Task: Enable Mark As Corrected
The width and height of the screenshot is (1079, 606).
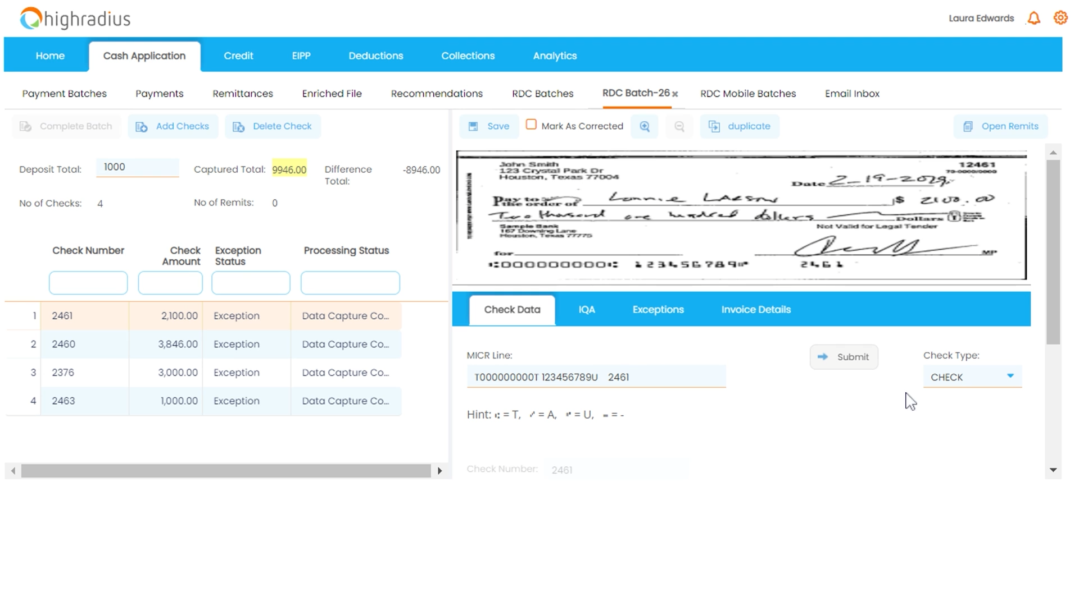Action: 531,125
